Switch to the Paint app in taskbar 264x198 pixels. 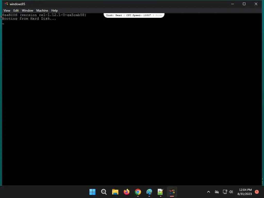click(149, 192)
